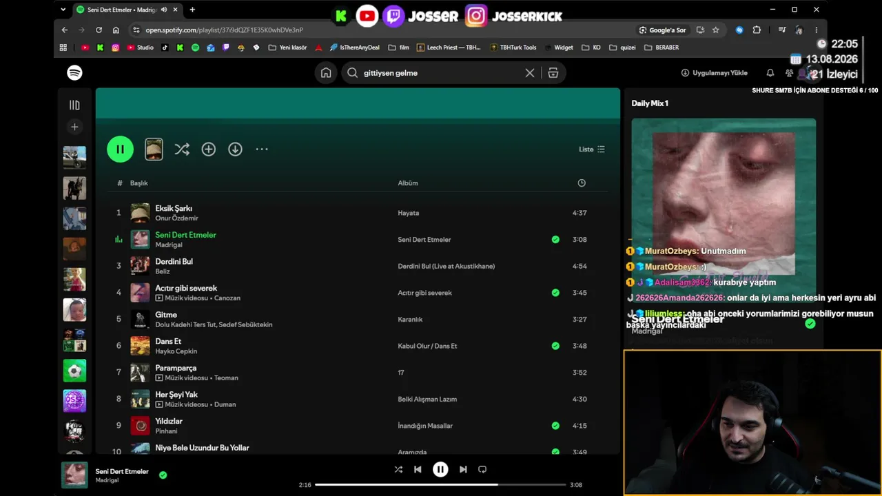Open Friend Activity icon in Spotify header
The height and width of the screenshot is (496, 882).
789,73
